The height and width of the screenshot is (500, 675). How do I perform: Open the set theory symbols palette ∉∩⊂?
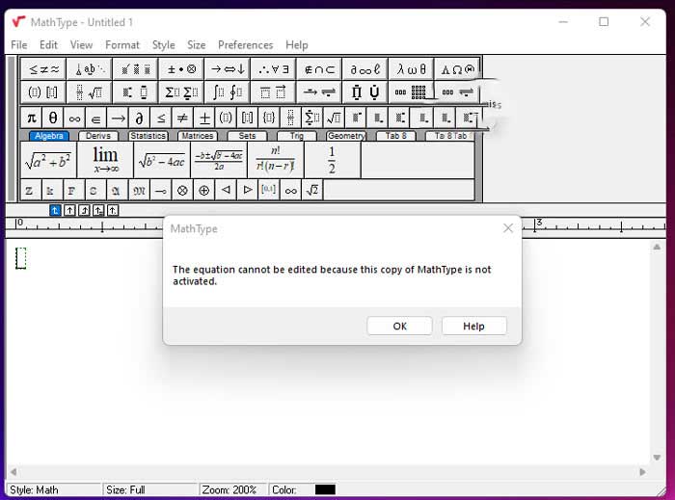(319, 69)
